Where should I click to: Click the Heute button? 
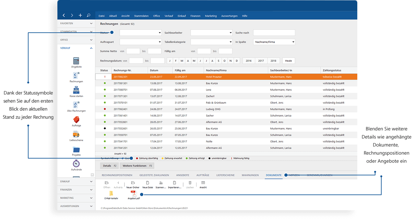tap(289, 61)
